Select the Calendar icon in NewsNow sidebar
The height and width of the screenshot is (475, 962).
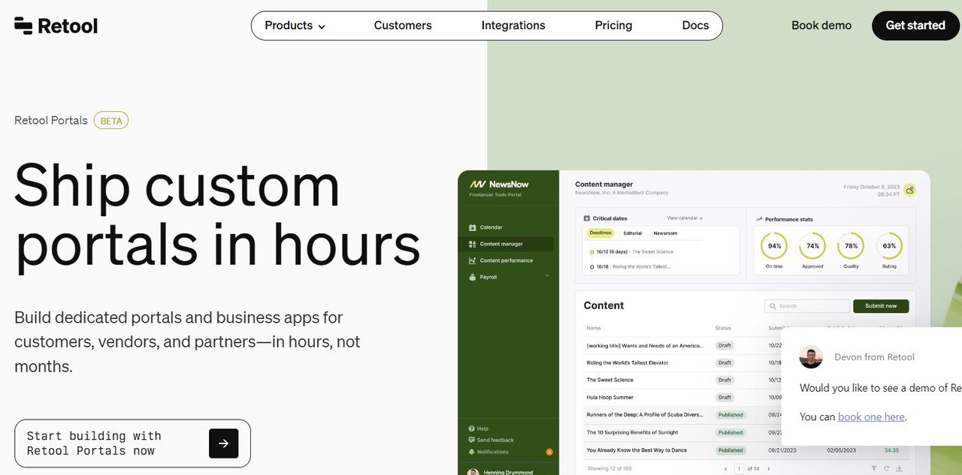[x=472, y=227]
